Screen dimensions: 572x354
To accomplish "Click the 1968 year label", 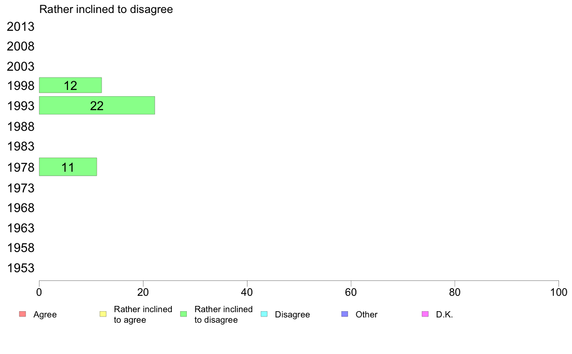I will click(x=20, y=208).
